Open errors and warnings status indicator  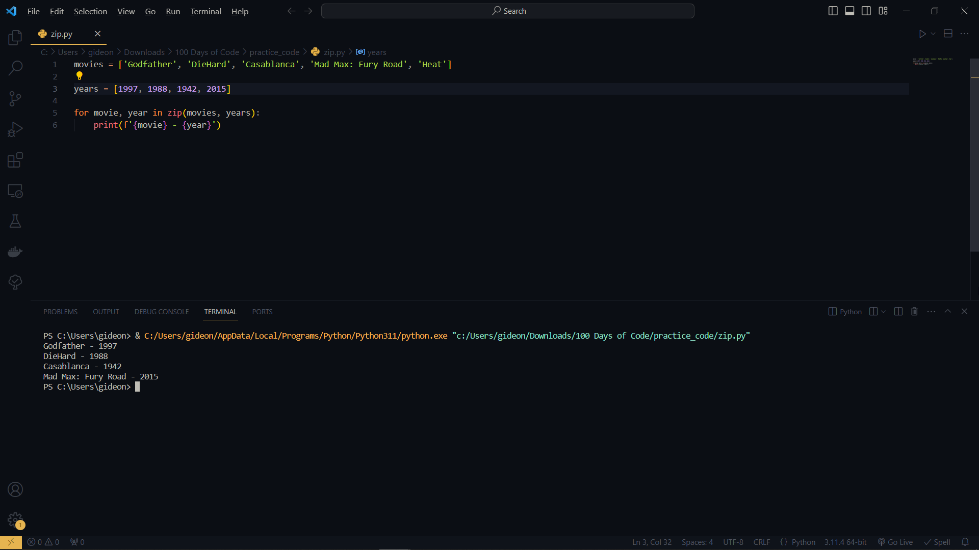tap(43, 542)
